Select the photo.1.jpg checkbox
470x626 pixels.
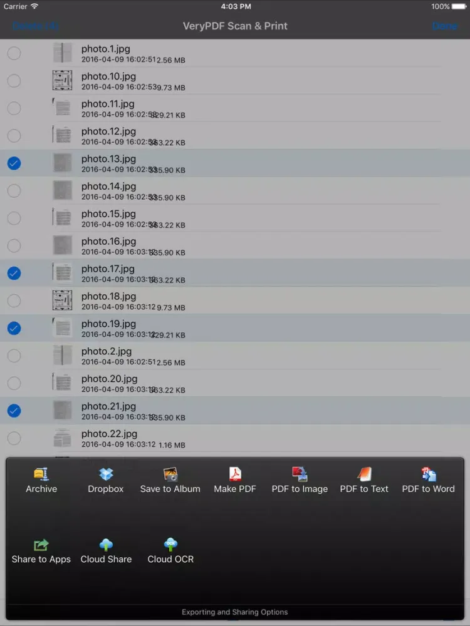click(x=14, y=54)
